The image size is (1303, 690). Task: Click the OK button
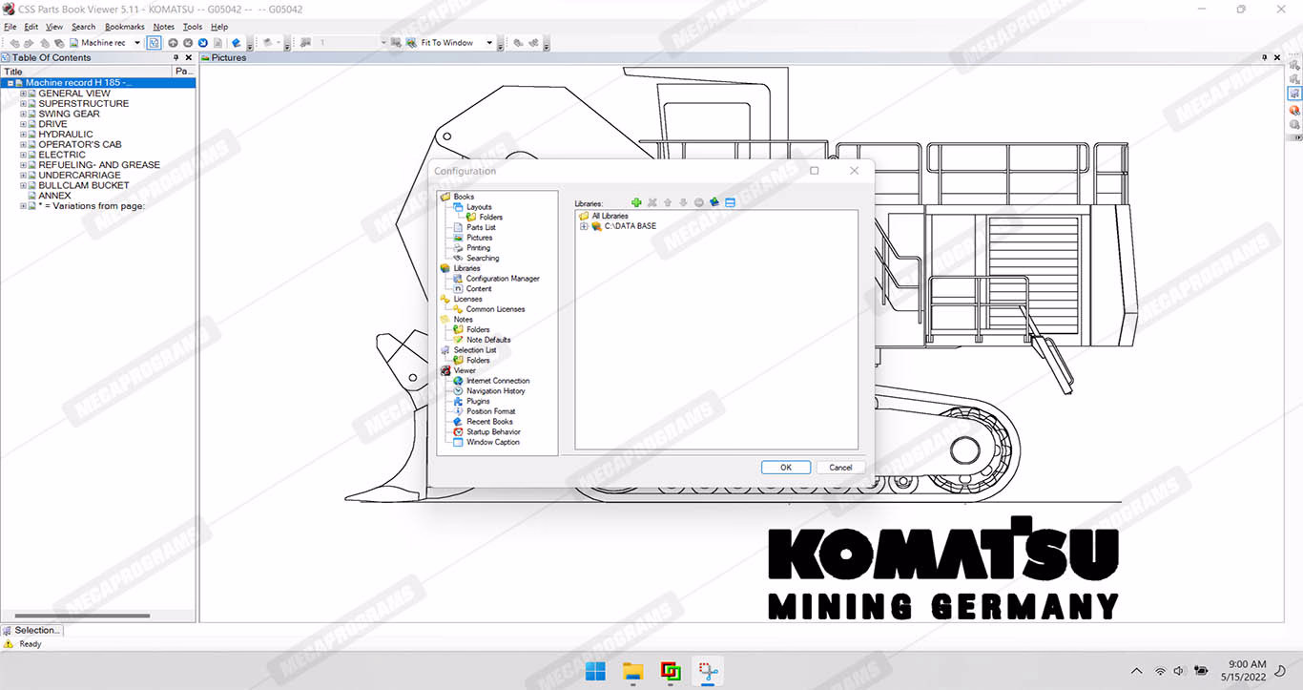785,468
